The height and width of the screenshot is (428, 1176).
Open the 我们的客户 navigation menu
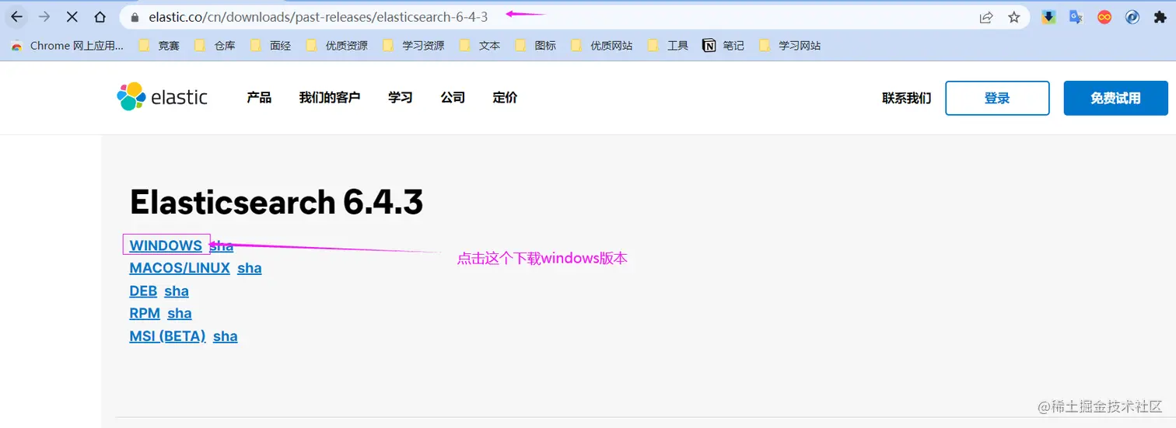click(330, 98)
